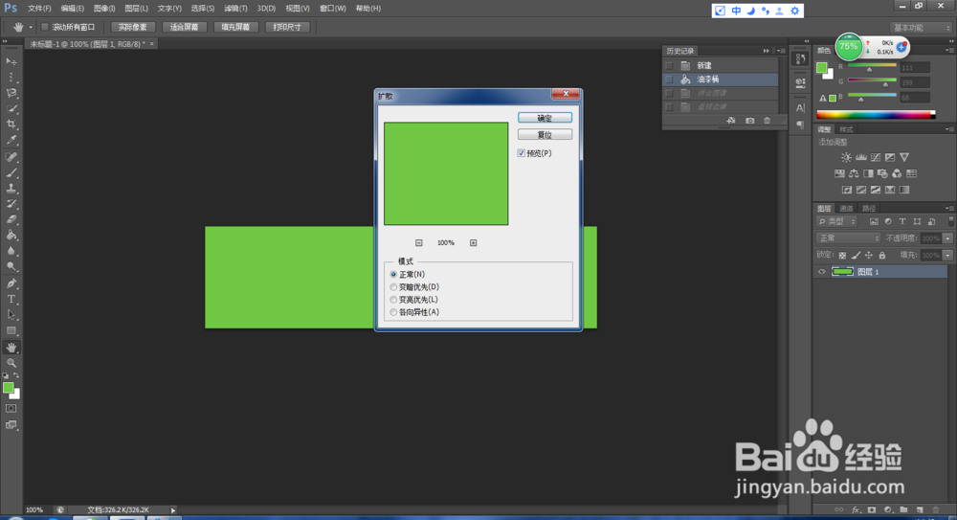Toggle history brush source for 油漆桶 state

669,79
